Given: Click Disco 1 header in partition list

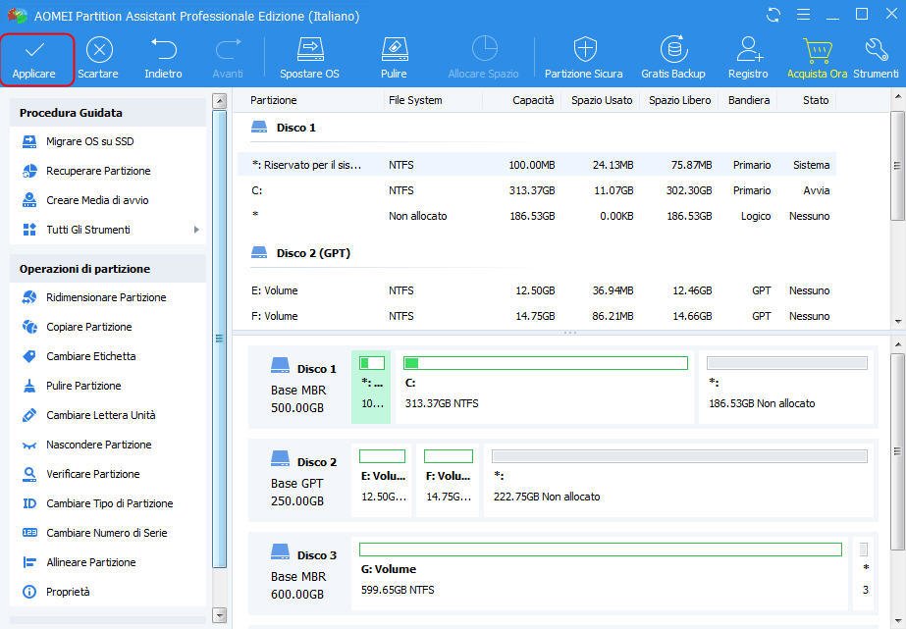Looking at the screenshot, I should click(x=285, y=128).
